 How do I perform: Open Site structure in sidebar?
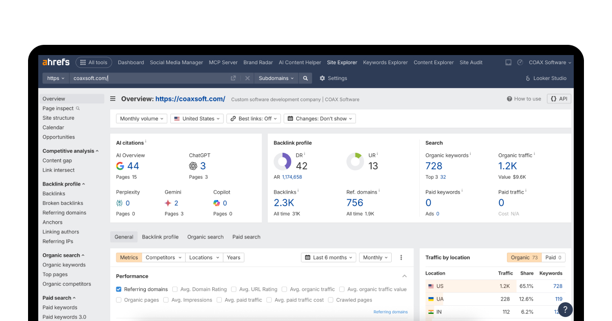pos(58,118)
